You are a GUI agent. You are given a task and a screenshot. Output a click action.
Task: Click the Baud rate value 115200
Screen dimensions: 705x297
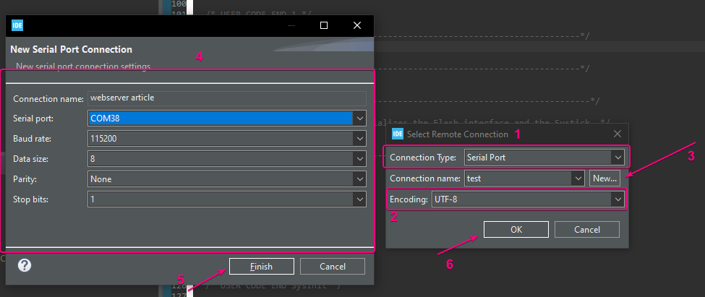tap(103, 139)
